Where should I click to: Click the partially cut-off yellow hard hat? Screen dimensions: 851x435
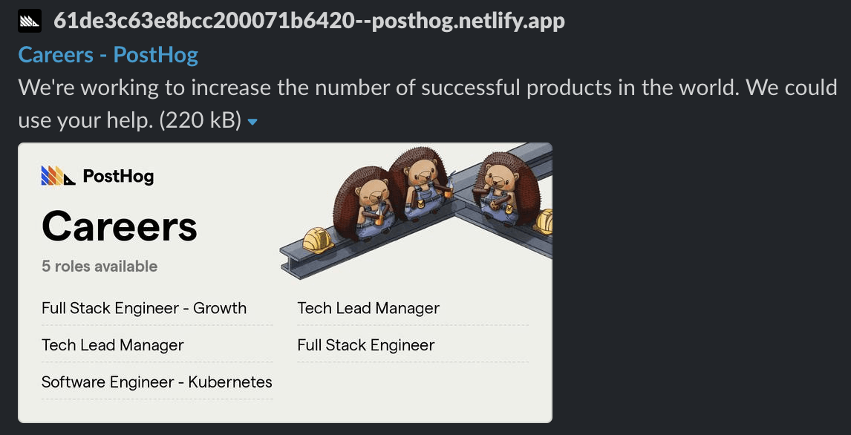tap(544, 221)
